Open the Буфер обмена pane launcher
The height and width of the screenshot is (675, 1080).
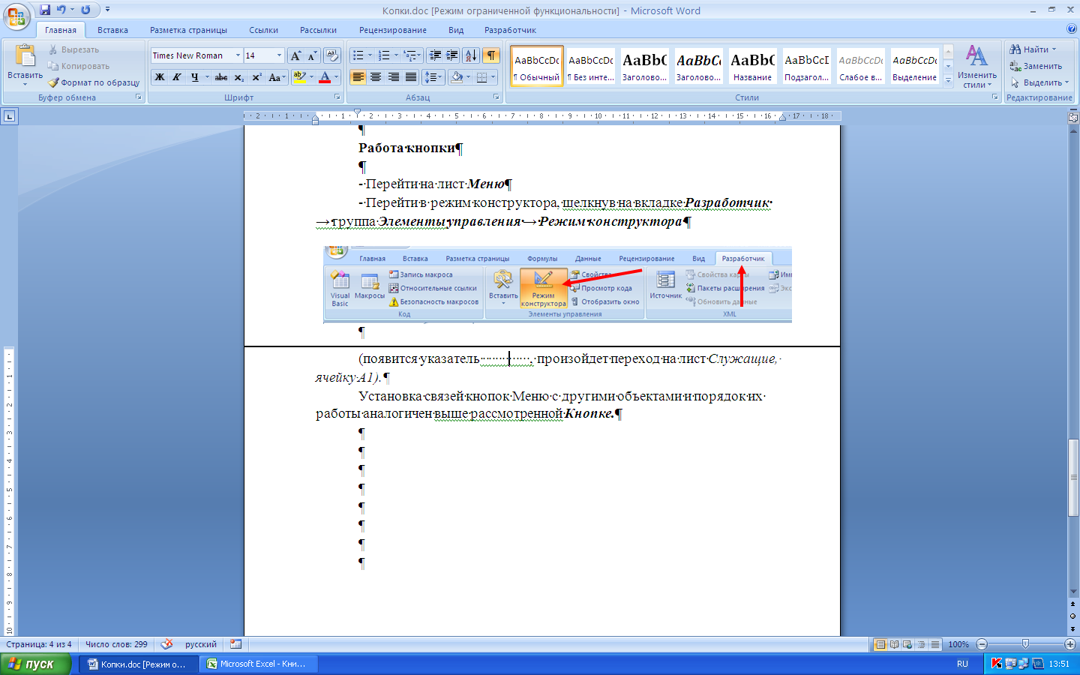[x=139, y=97]
